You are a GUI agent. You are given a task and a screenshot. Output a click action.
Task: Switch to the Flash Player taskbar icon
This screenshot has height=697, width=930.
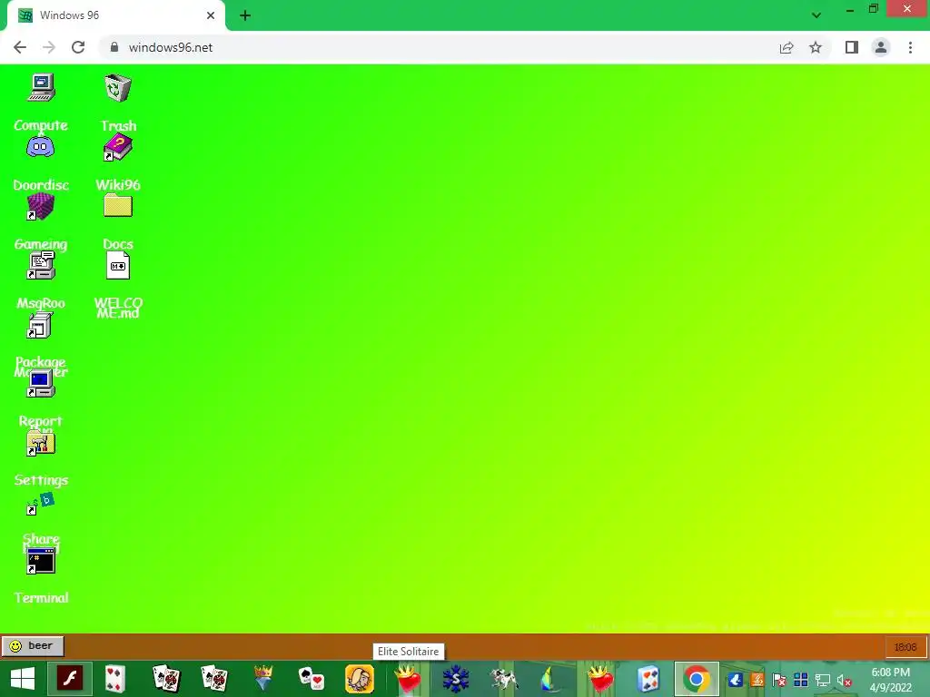coord(69,679)
